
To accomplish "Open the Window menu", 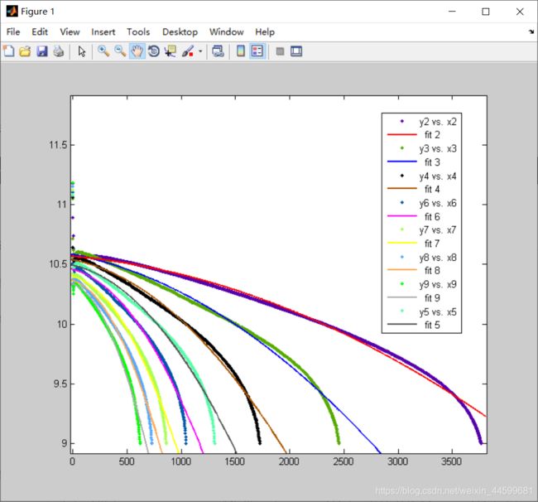I will click(227, 32).
